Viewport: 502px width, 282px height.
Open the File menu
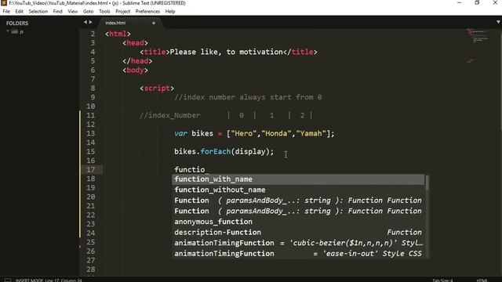tap(6, 12)
